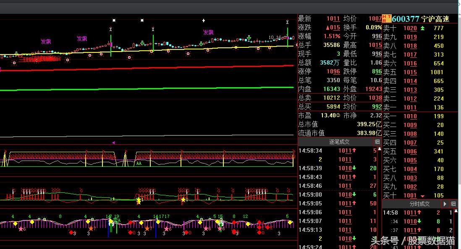Click 涨幅 value 1.51%

pyautogui.click(x=332, y=36)
